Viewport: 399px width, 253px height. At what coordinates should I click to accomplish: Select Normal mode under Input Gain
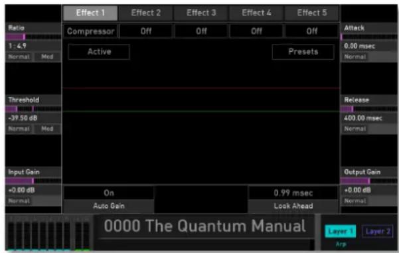[x=19, y=201]
